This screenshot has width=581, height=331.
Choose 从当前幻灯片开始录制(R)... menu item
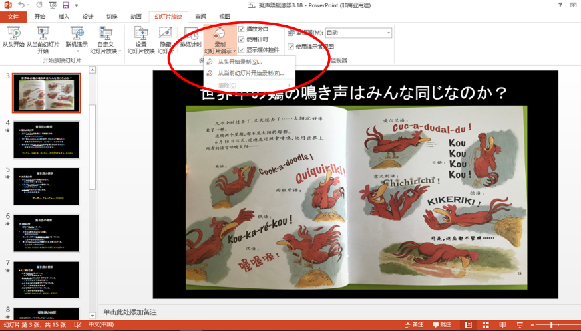point(250,73)
